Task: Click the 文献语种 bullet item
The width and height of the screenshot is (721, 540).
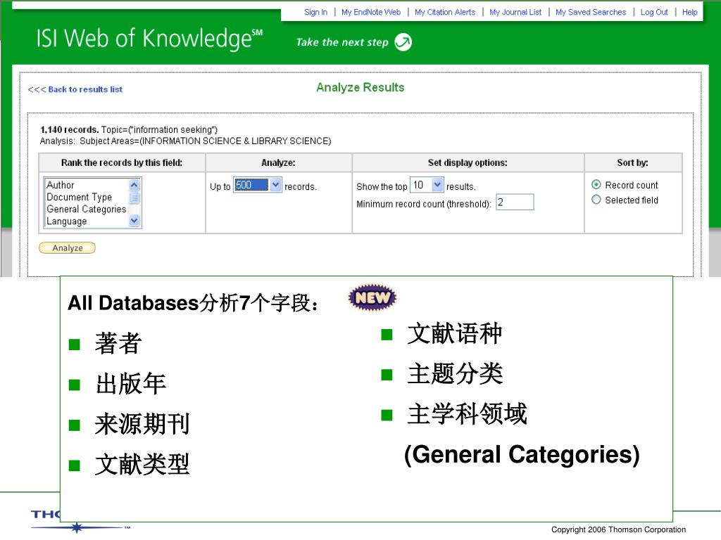Action: pyautogui.click(x=454, y=333)
